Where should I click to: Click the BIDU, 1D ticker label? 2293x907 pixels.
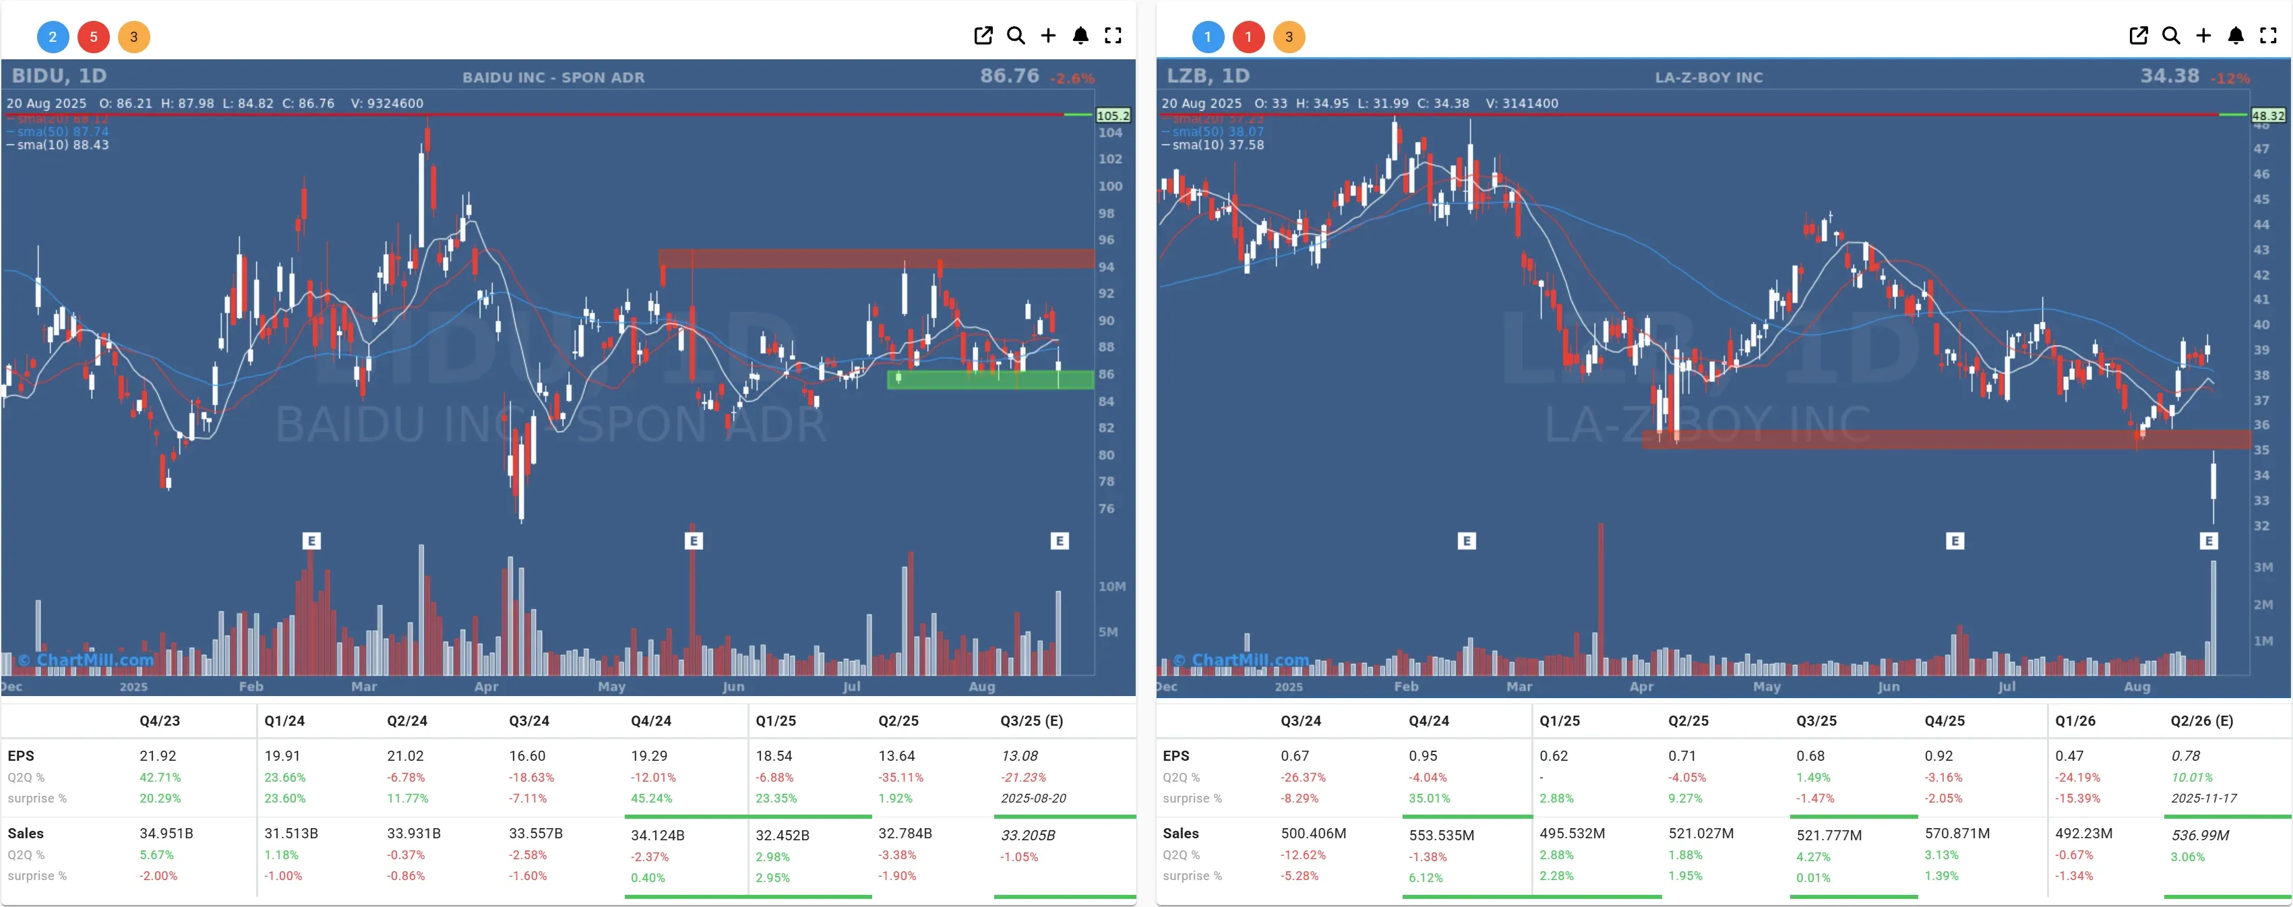pos(59,75)
